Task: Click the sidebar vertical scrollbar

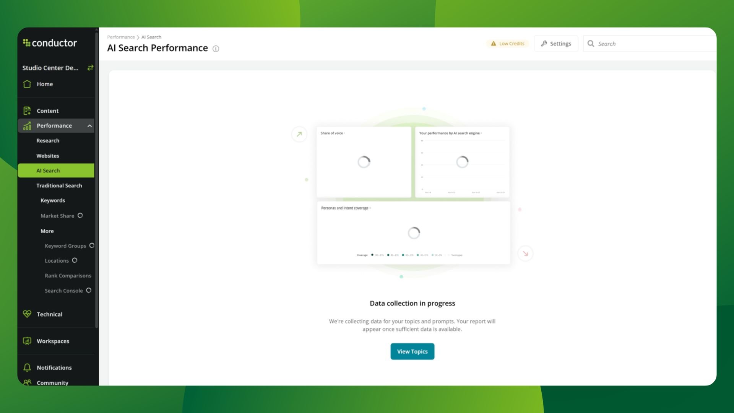Action: pyautogui.click(x=97, y=180)
